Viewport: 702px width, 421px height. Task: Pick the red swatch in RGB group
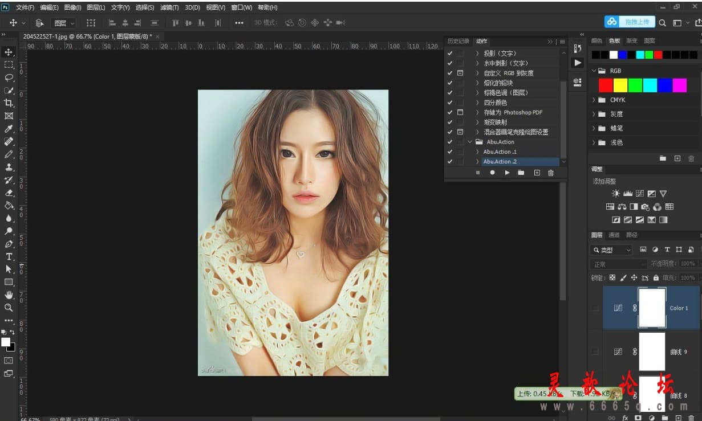pyautogui.click(x=606, y=85)
